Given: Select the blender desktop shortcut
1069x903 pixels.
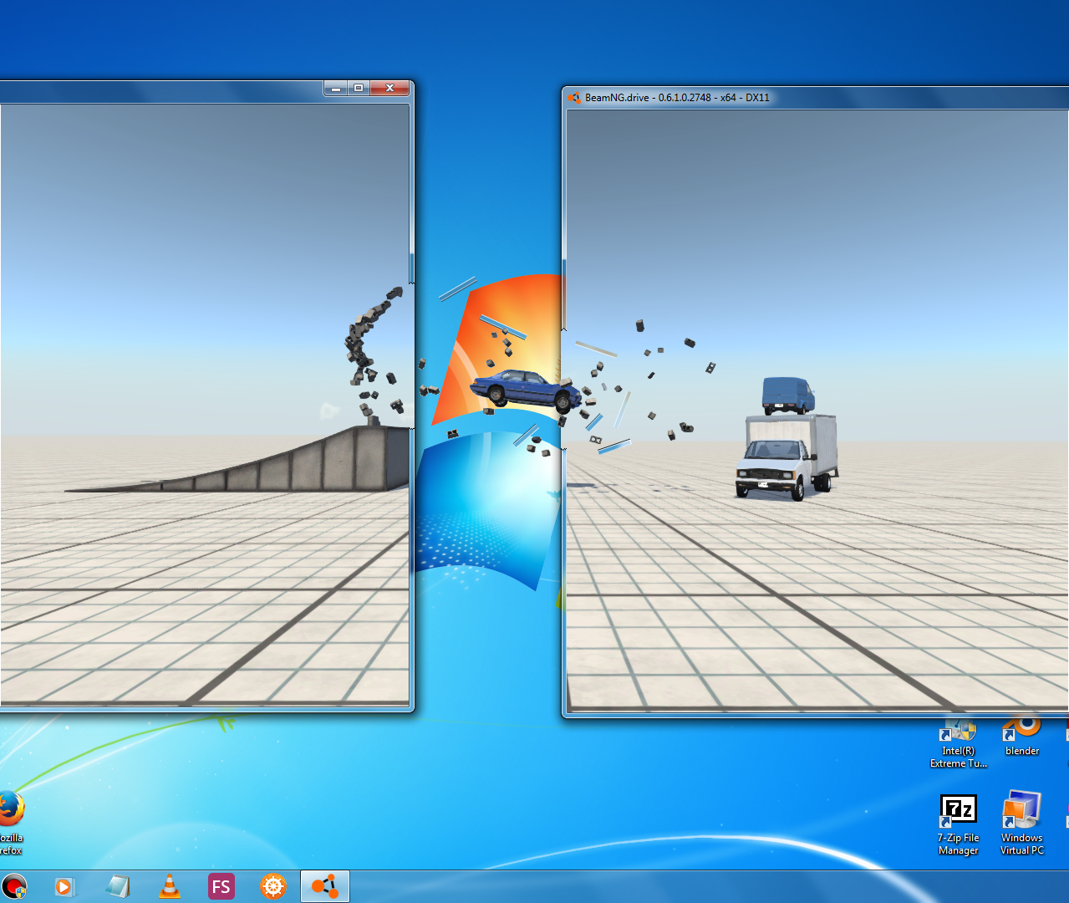Looking at the screenshot, I should point(1021,736).
